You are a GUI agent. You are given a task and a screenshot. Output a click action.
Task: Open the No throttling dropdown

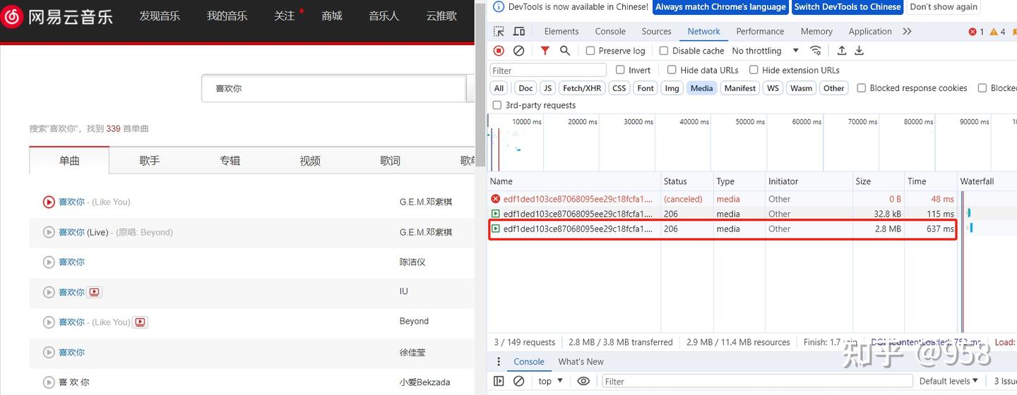tap(765, 51)
